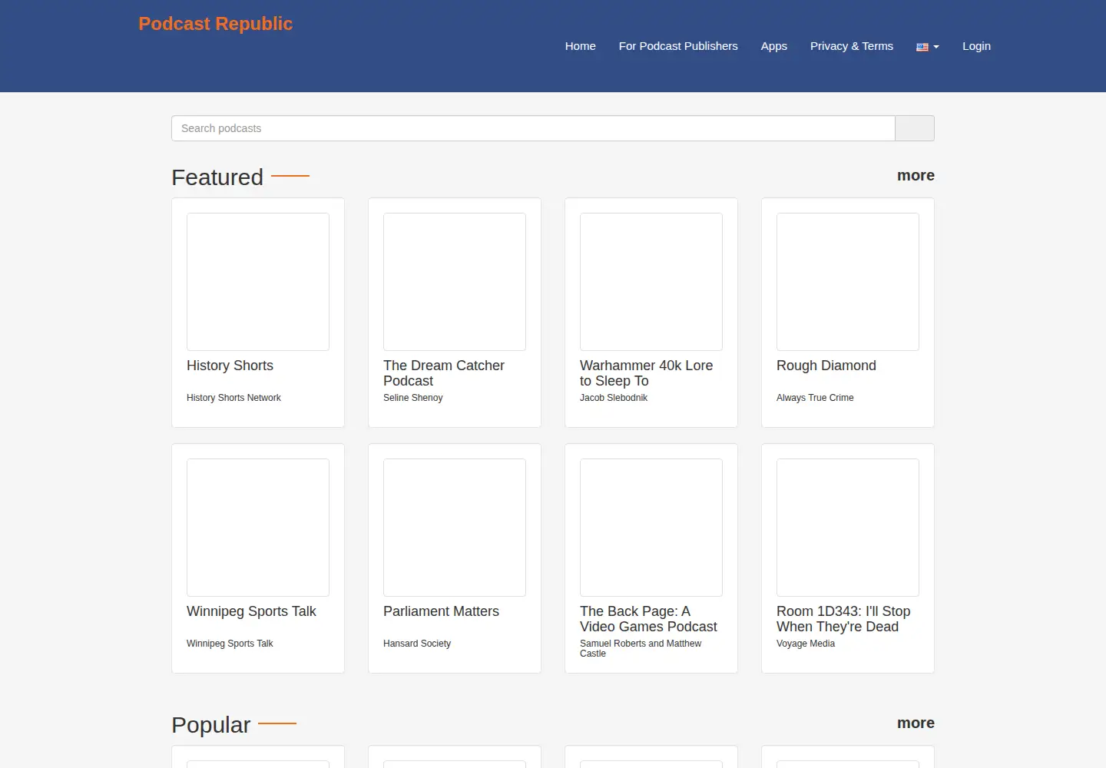Open Warhammer 40k Lore artwork
The width and height of the screenshot is (1106, 768).
point(651,282)
